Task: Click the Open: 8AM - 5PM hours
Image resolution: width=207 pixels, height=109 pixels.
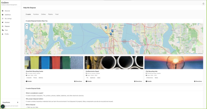Action: pos(152,75)
